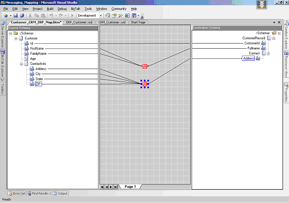This screenshot has height=203, width=289.
Task: Select FamilyName in source schema
Action: pyautogui.click(x=38, y=54)
